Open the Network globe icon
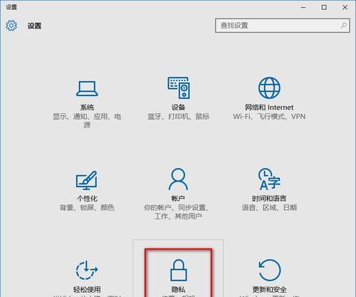 click(269, 88)
